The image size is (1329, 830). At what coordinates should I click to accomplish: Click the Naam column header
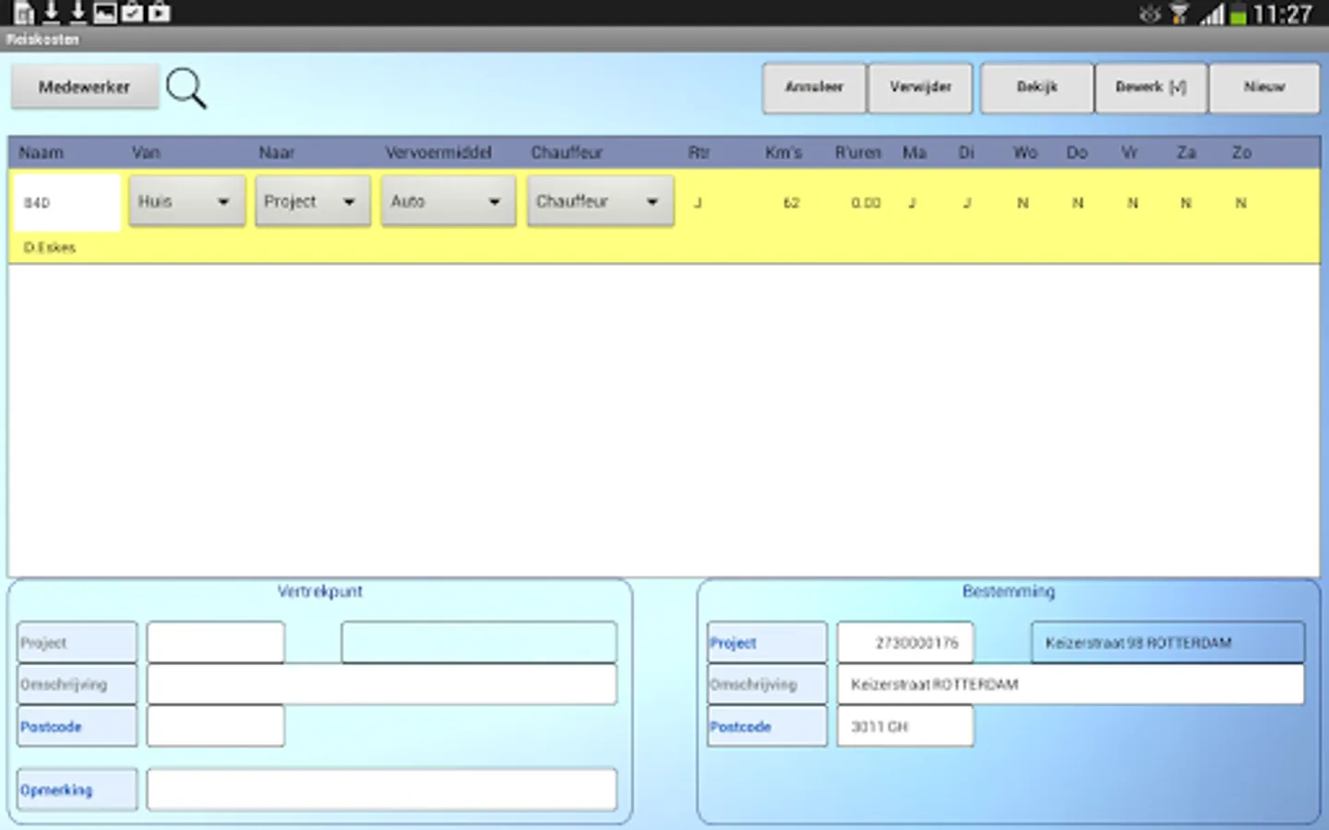pos(42,152)
